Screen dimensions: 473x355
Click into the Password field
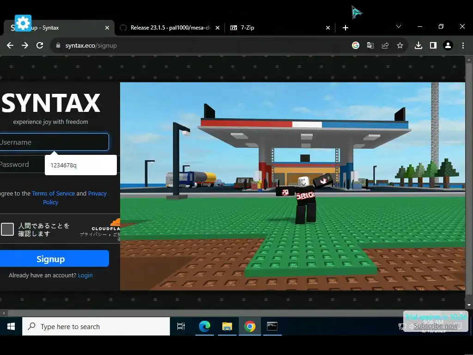pos(22,165)
